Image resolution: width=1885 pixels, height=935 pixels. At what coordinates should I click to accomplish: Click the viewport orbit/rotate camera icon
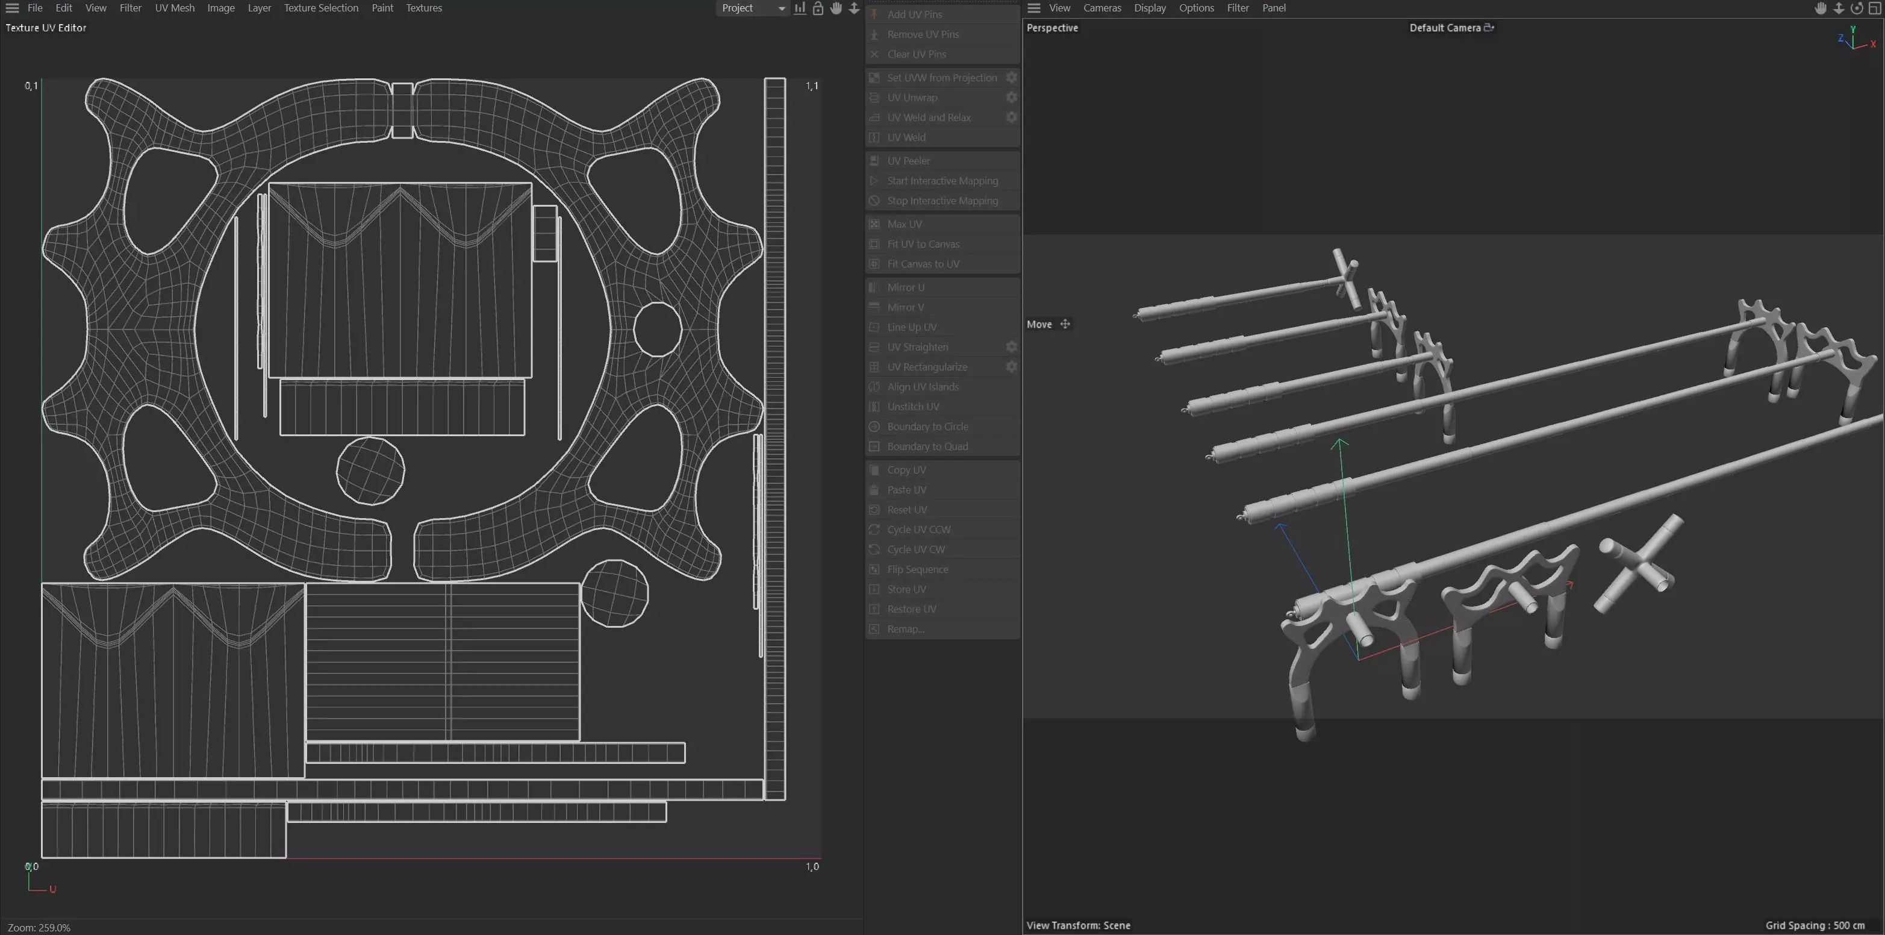[x=1857, y=8]
